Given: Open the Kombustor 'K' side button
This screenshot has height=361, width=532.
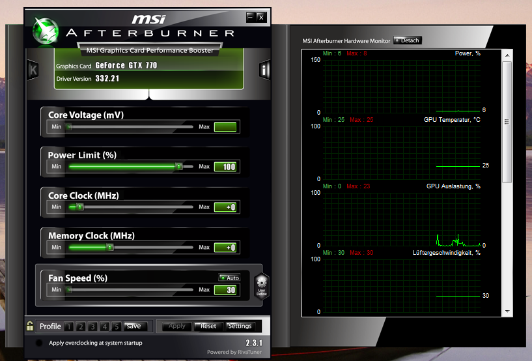Looking at the screenshot, I should pos(33,70).
